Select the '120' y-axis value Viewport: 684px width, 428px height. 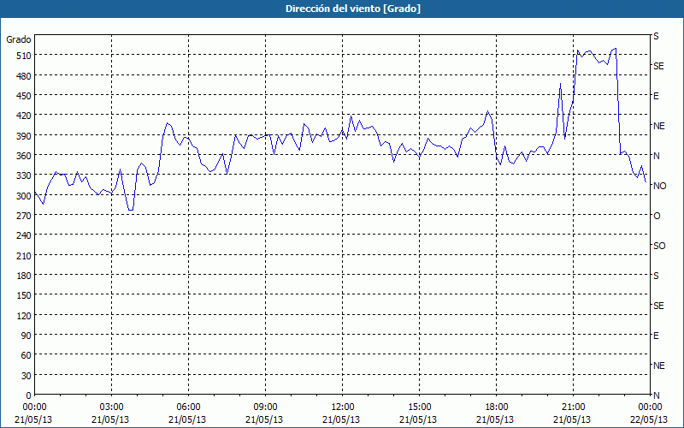coord(24,316)
